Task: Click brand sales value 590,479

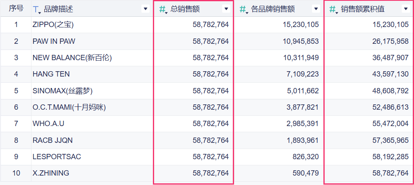Action: click(306, 173)
